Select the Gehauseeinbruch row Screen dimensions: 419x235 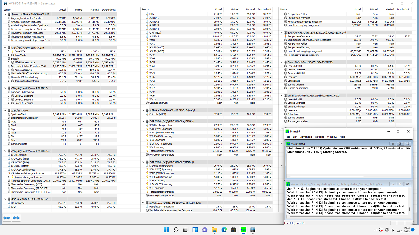(x=207, y=103)
